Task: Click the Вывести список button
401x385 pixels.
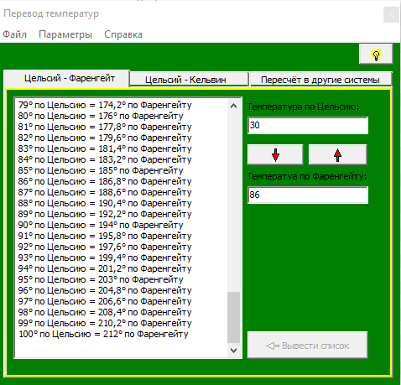Action: point(308,346)
